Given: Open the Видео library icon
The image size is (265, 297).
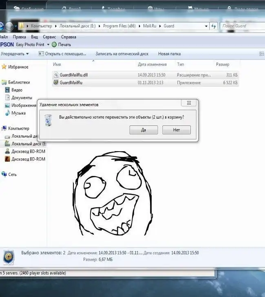Looking at the screenshot, I should (x=7, y=90).
